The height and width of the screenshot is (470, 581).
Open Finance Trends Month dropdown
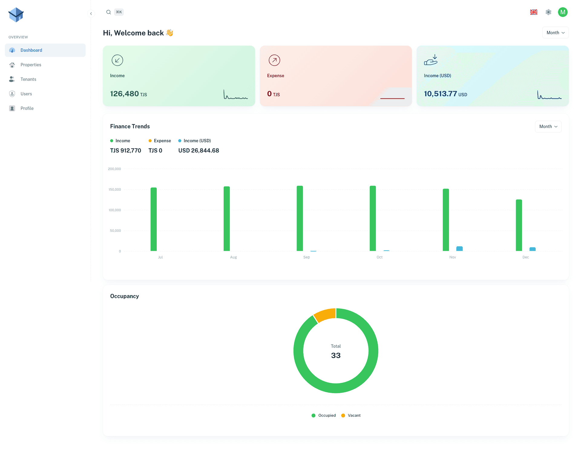(x=548, y=127)
